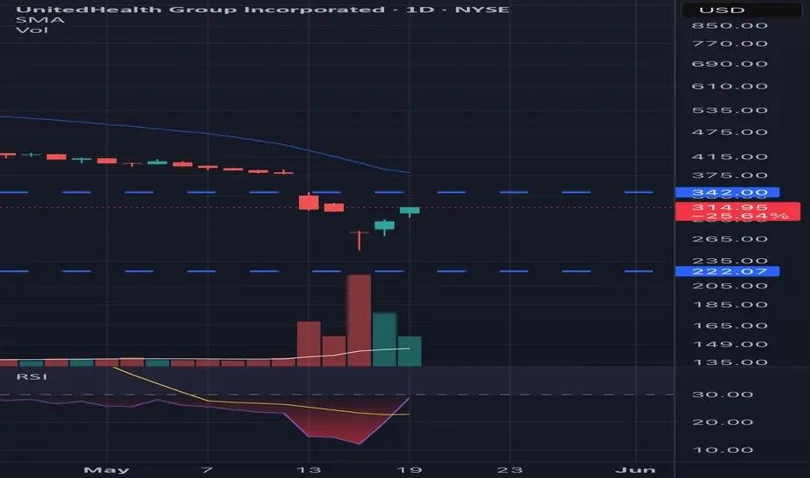This screenshot has height=478, width=810.
Task: Click the 610.00 price axis value
Action: tap(729, 86)
